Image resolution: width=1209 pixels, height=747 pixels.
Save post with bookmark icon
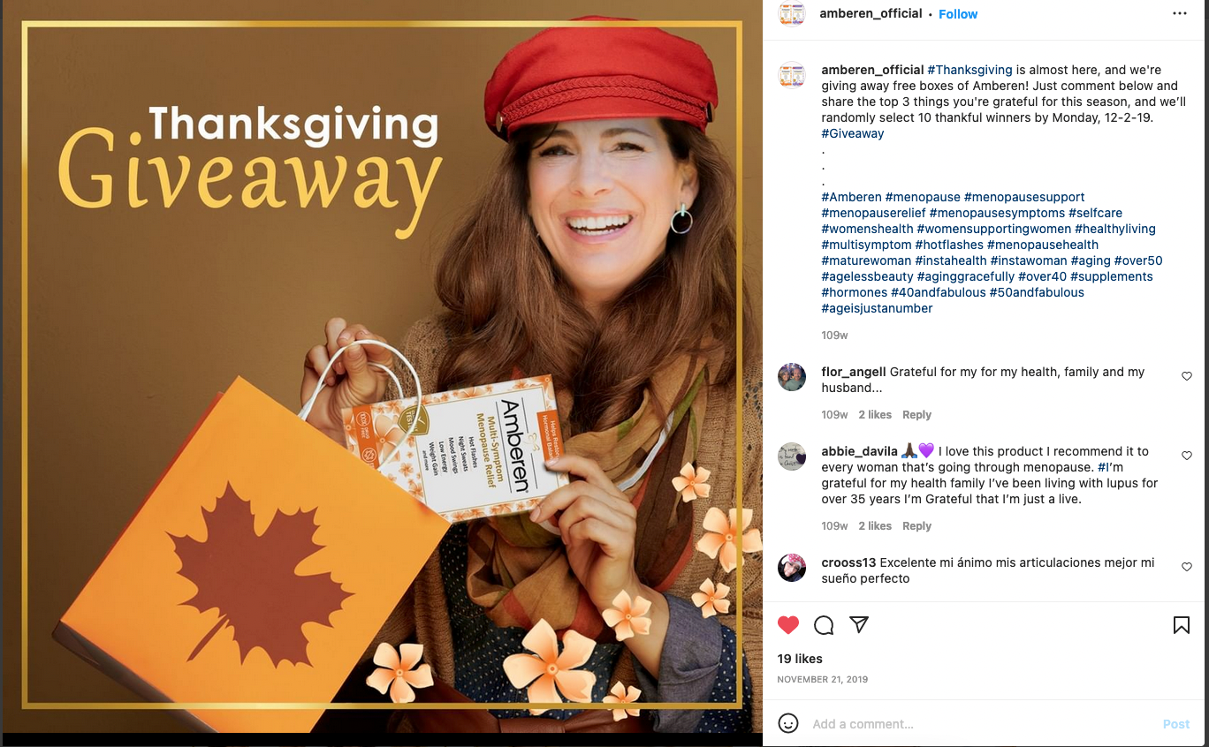[1181, 625]
